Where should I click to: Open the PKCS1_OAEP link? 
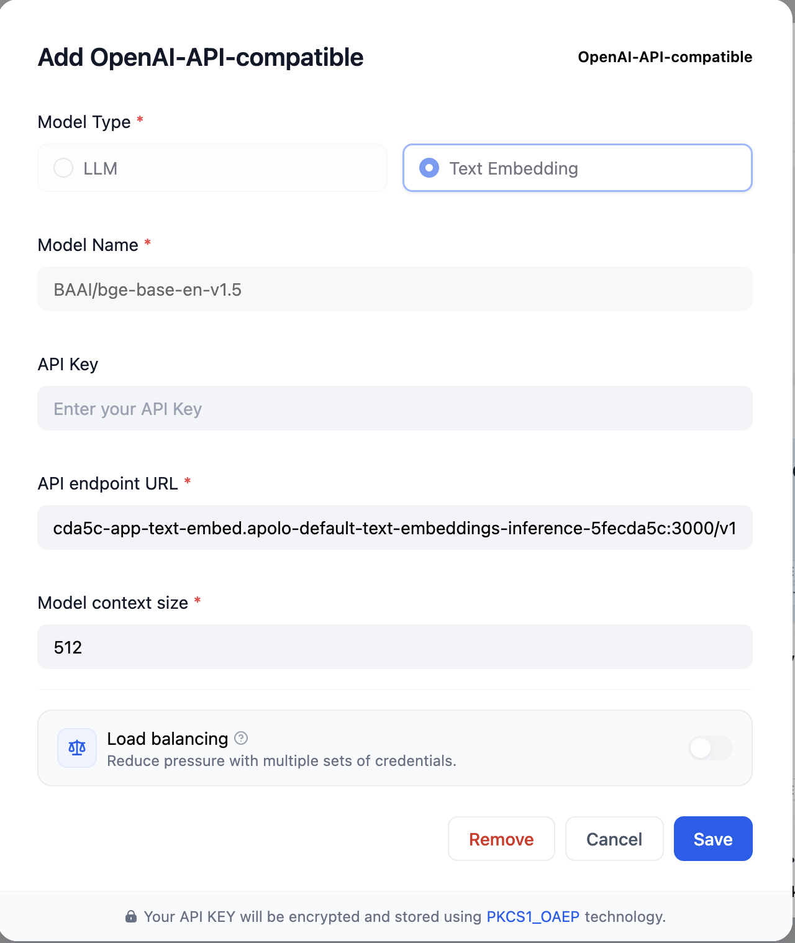pos(533,917)
